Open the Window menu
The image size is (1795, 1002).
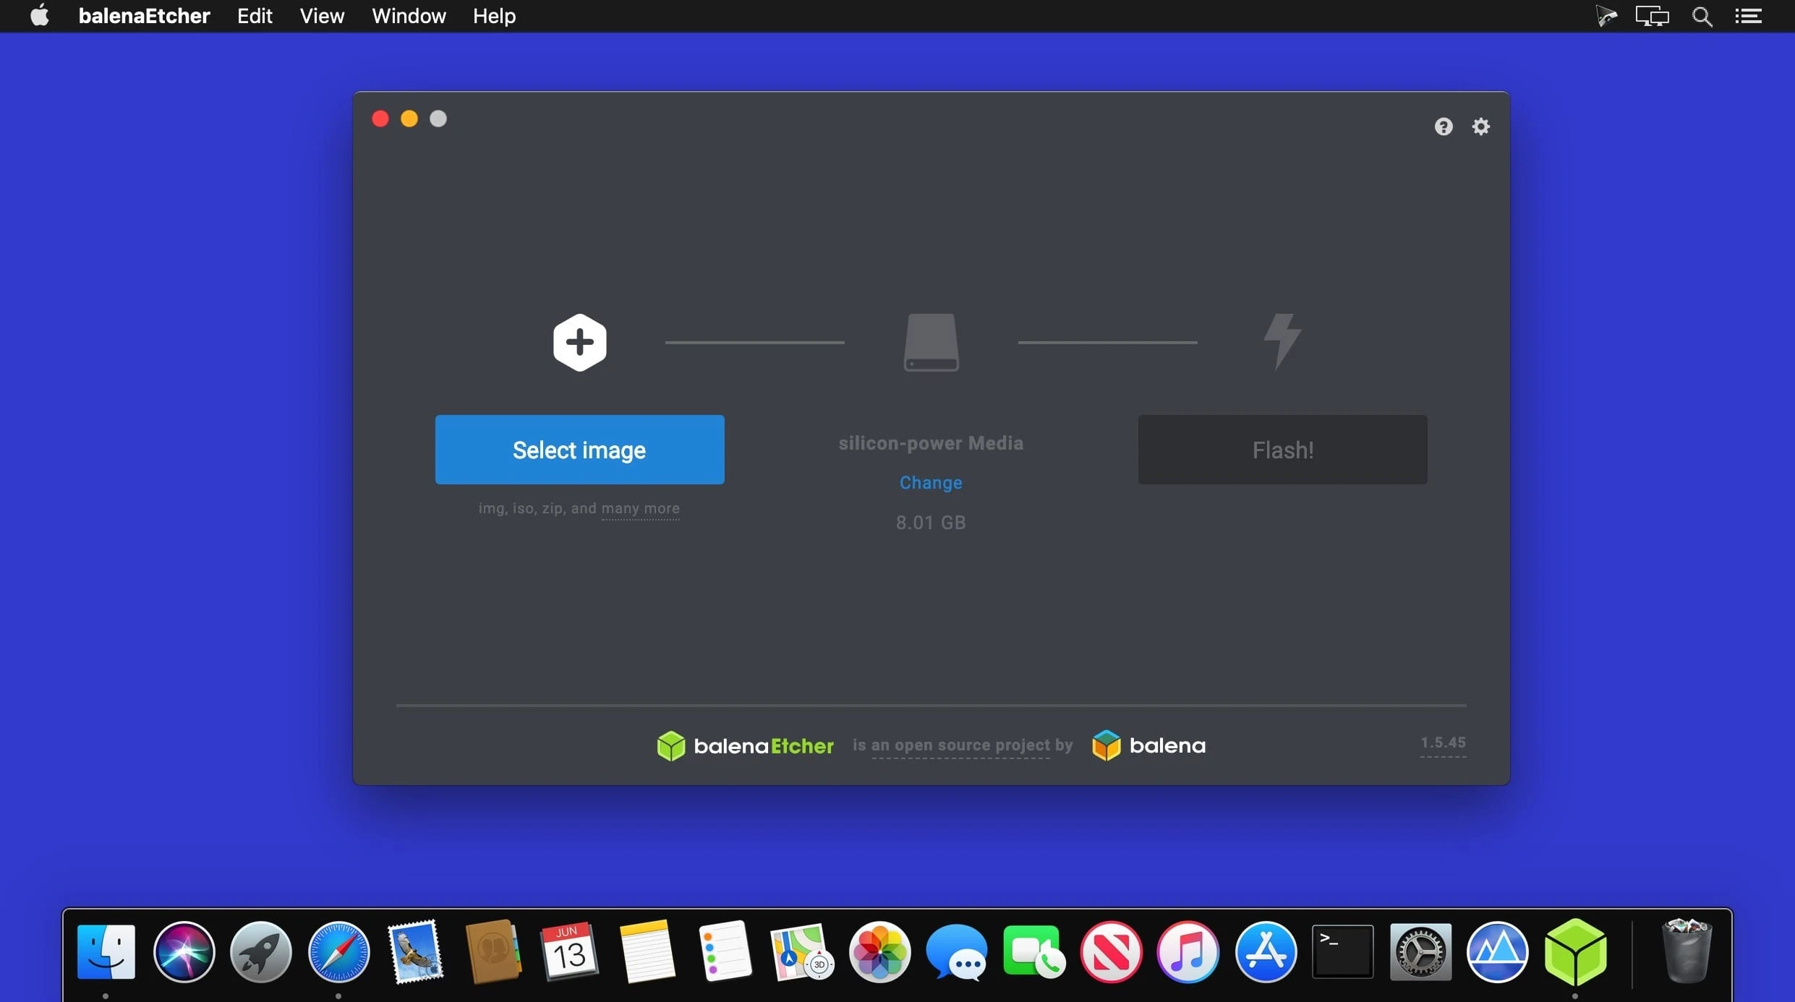coord(409,15)
